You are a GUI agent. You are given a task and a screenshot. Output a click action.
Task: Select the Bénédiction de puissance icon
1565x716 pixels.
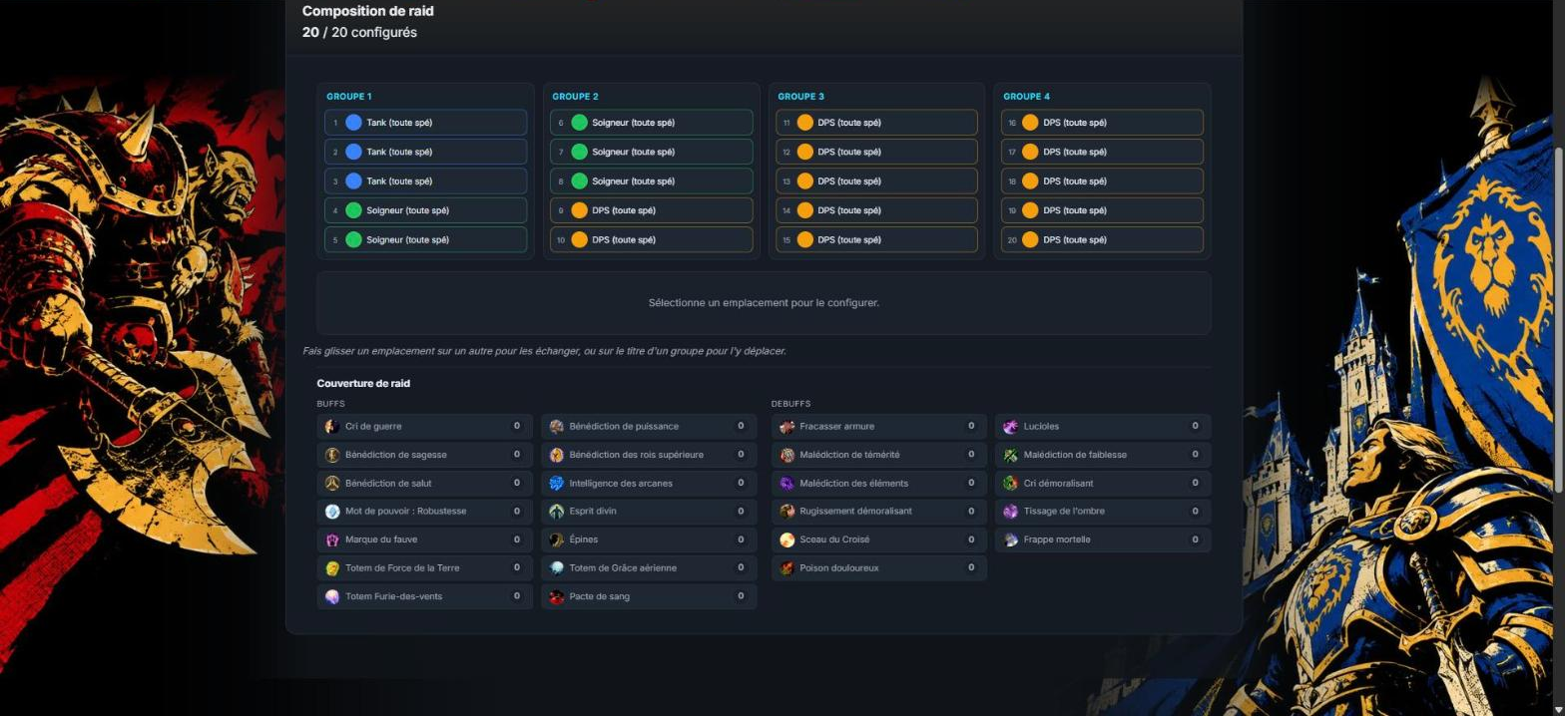[557, 426]
